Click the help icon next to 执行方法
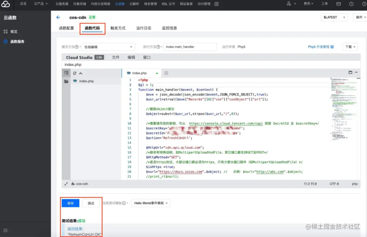This screenshot has width=367, height=237. [x=158, y=47]
